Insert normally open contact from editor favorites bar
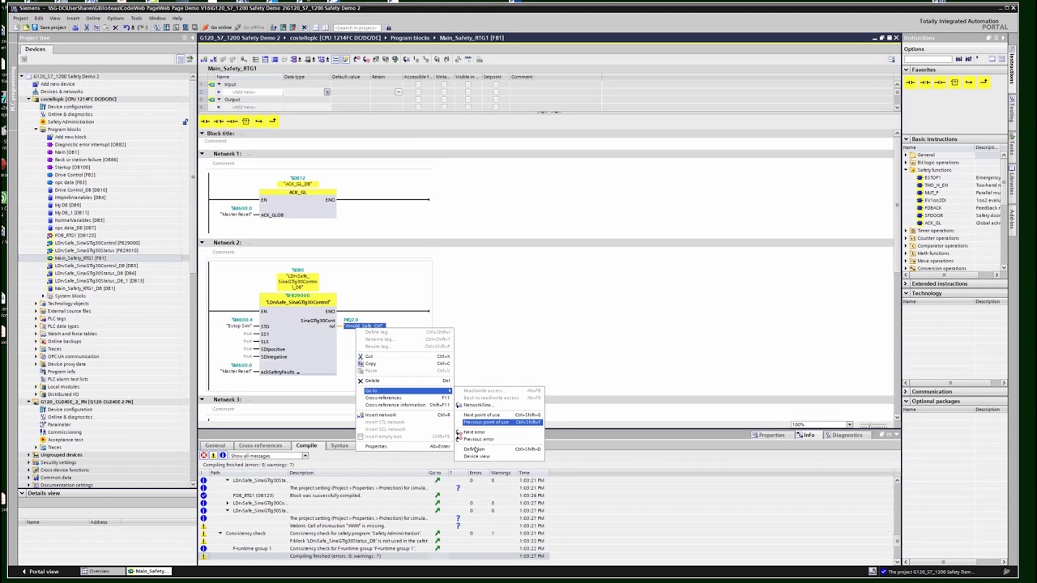The height and width of the screenshot is (583, 1037). [x=205, y=121]
